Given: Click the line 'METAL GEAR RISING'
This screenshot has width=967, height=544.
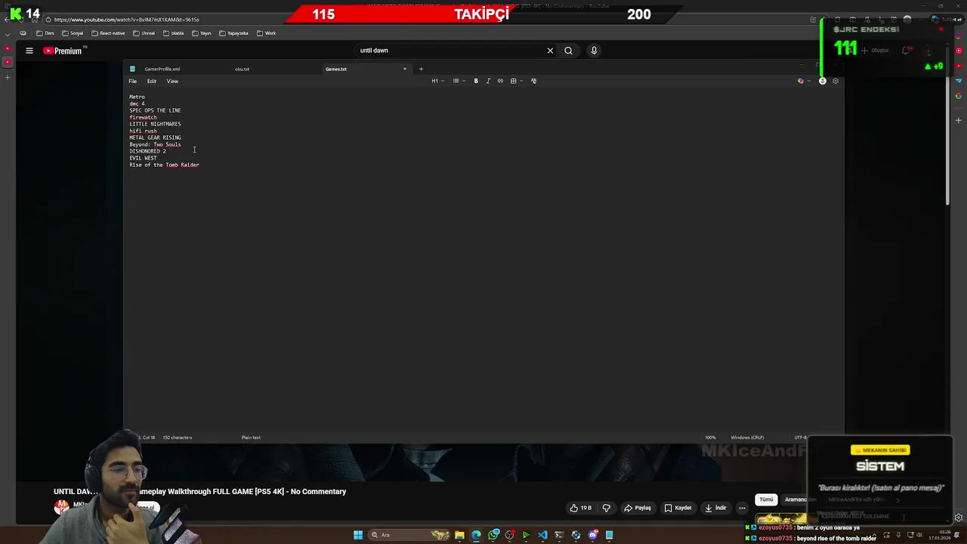Looking at the screenshot, I should click(x=155, y=138).
